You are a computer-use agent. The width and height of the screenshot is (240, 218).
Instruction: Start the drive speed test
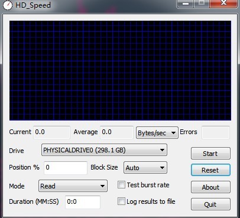coord(210,154)
